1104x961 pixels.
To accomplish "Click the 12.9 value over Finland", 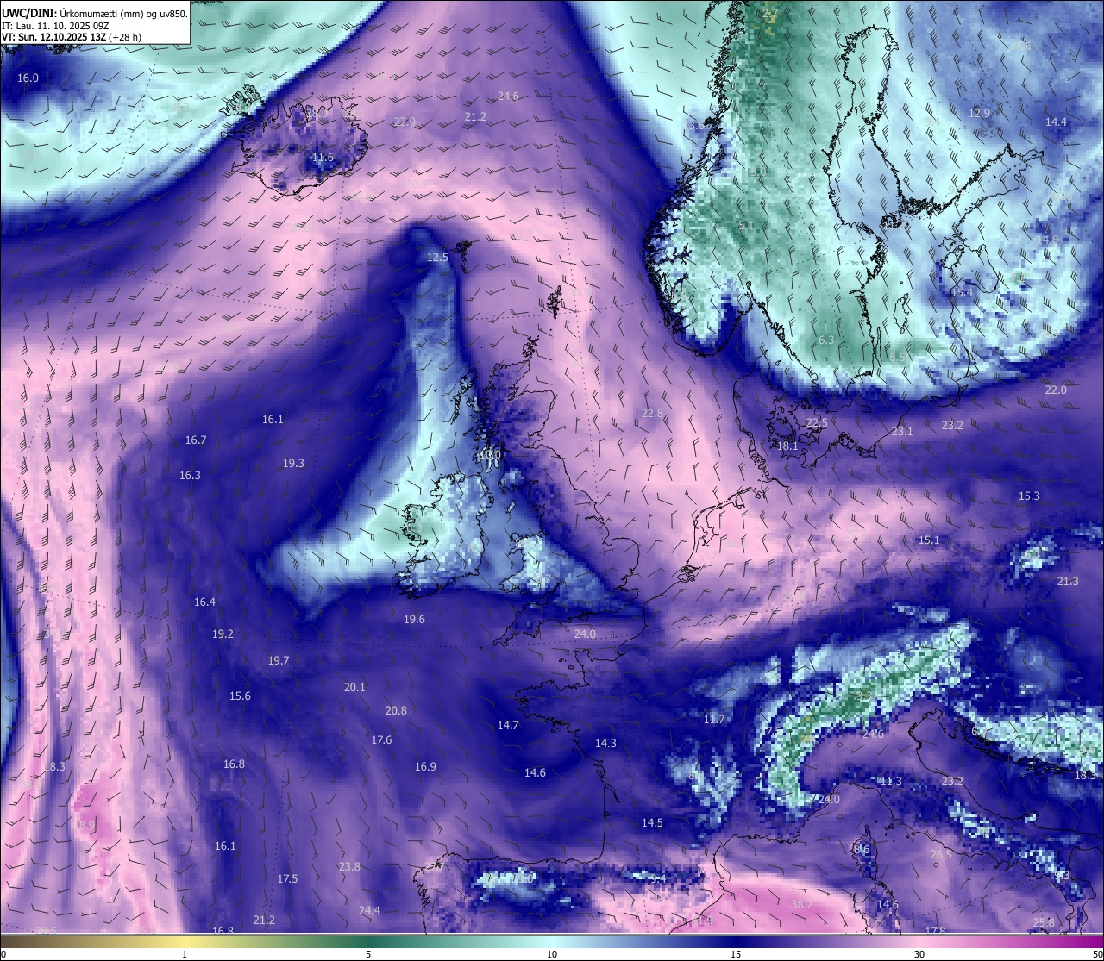I will [980, 114].
